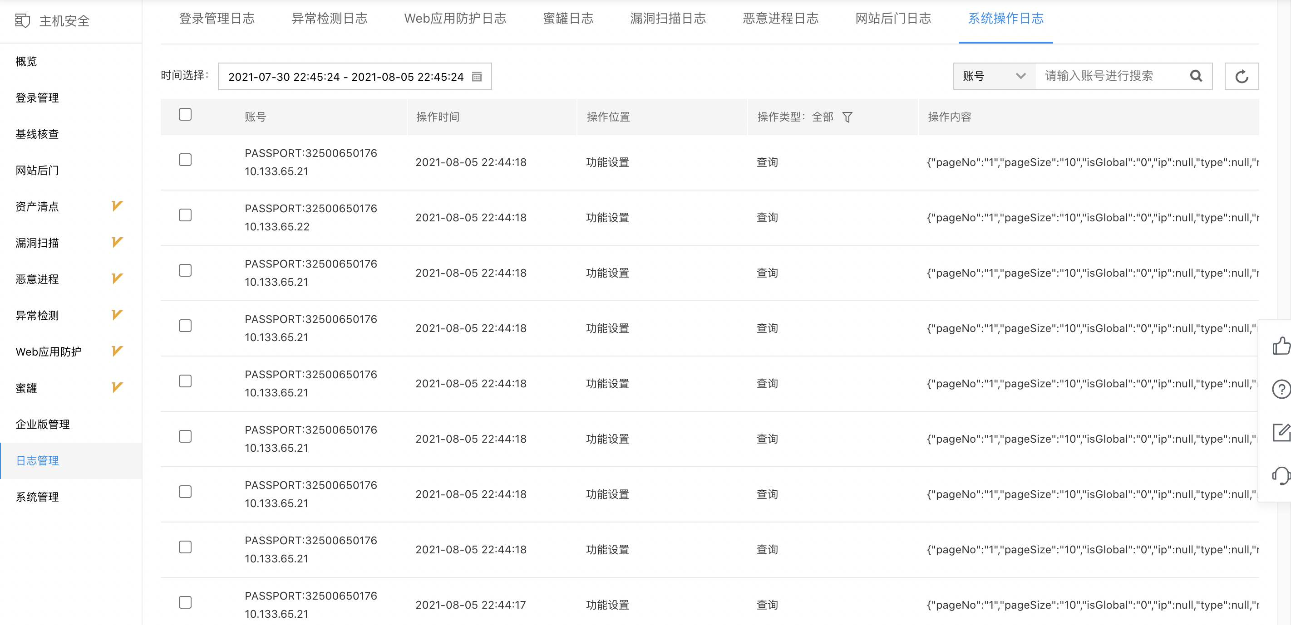Expand the 漏洞扫描 sidebar menu

tap(71, 243)
